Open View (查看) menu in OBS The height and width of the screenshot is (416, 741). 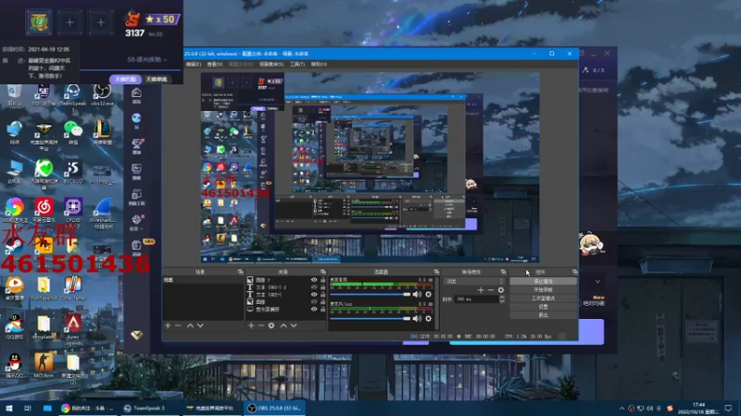point(215,64)
